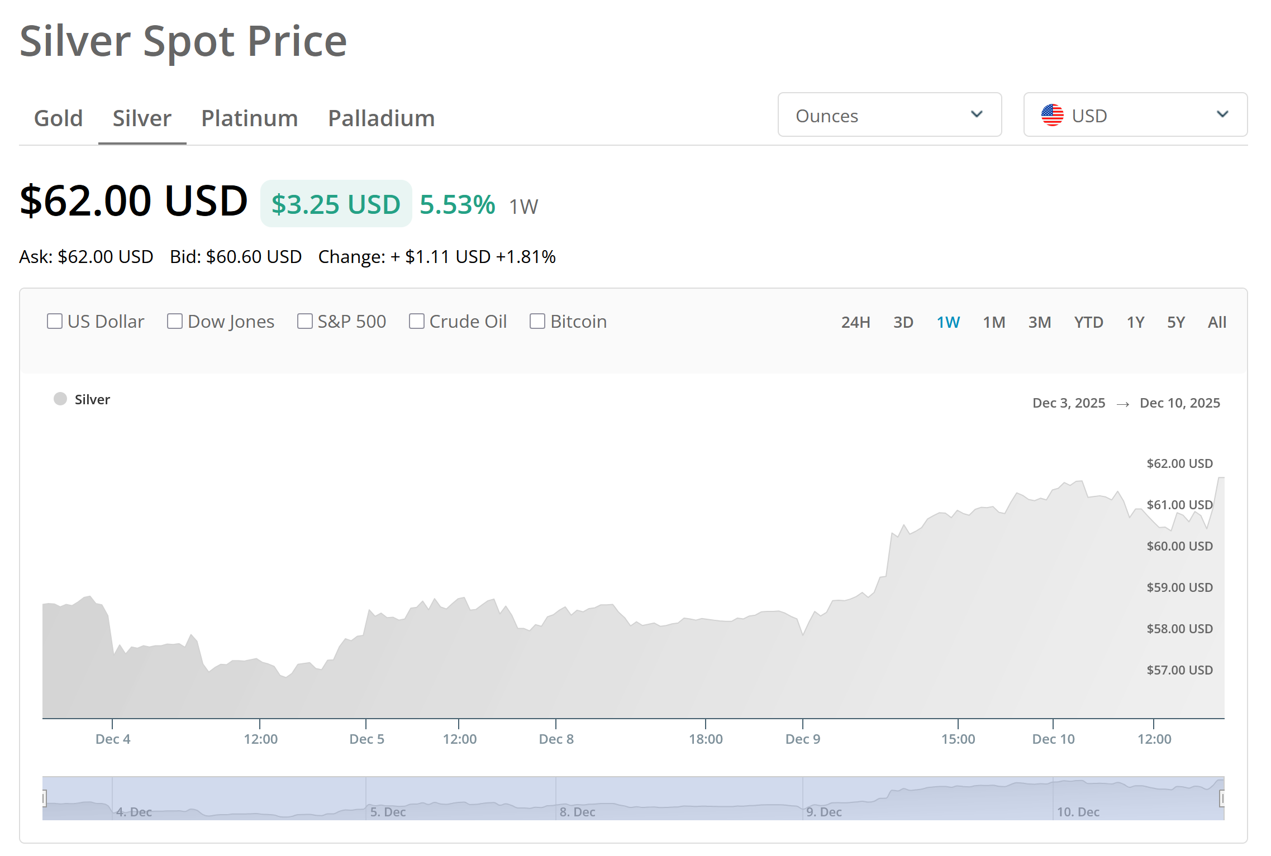The image size is (1271, 856).
Task: Expand the USD currency dropdown chevron
Action: [x=1222, y=114]
